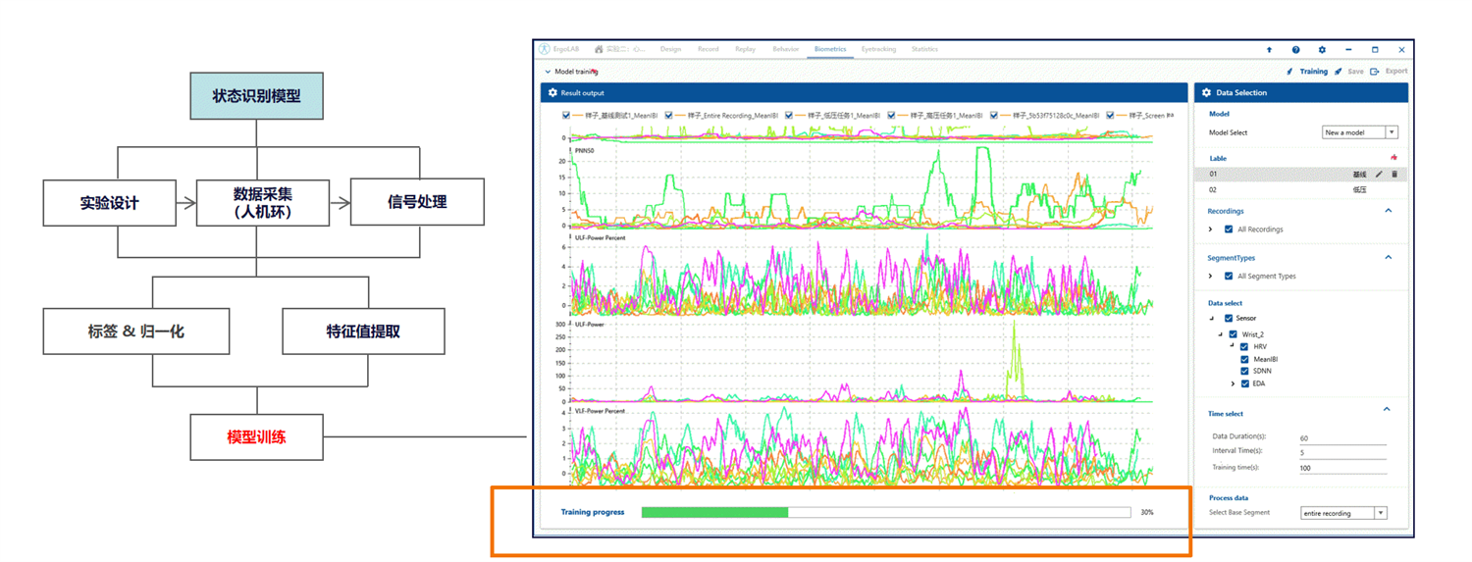Click the upload arrow icon in title bar
Image resolution: width=1472 pixels, height=562 pixels.
(1269, 49)
